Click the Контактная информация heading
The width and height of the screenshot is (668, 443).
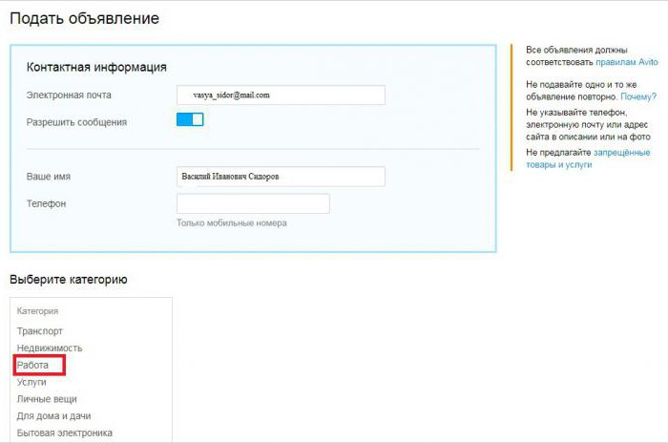coord(96,68)
